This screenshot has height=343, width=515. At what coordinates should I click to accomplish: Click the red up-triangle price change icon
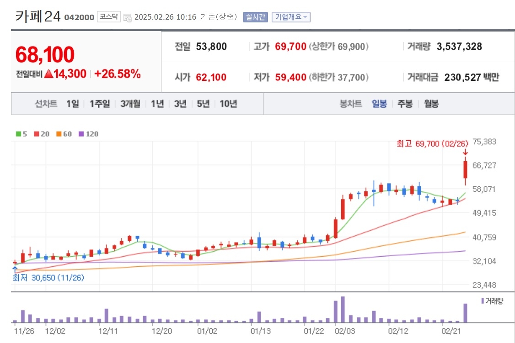click(48, 74)
